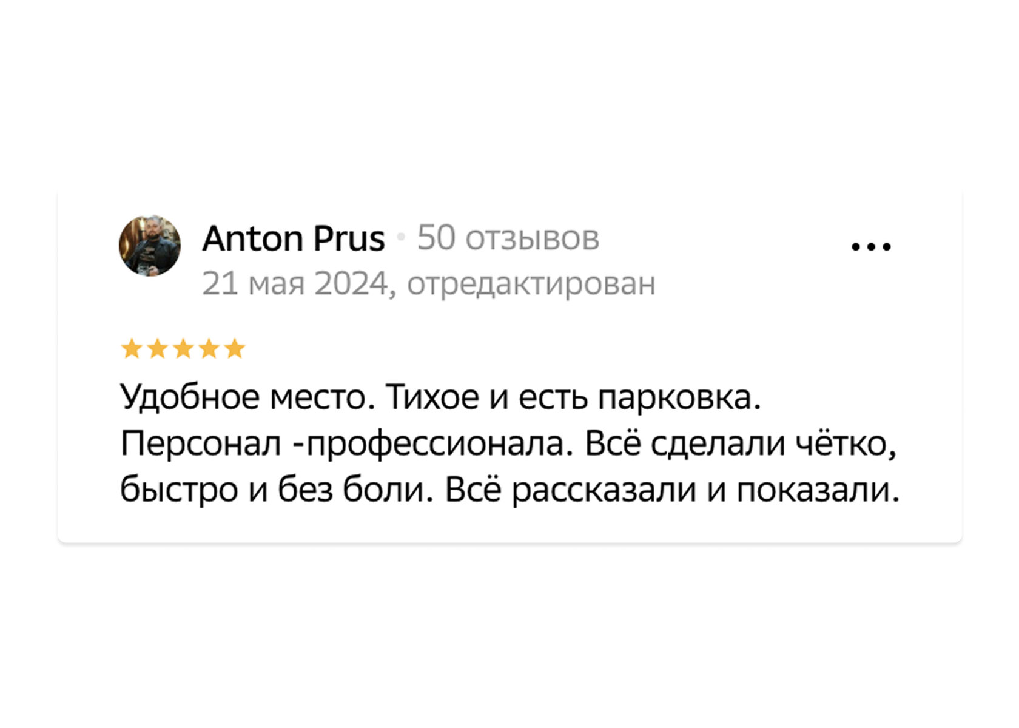The height and width of the screenshot is (728, 1019).
Task: Click the date 21 мая 2024
Action: pos(296,281)
